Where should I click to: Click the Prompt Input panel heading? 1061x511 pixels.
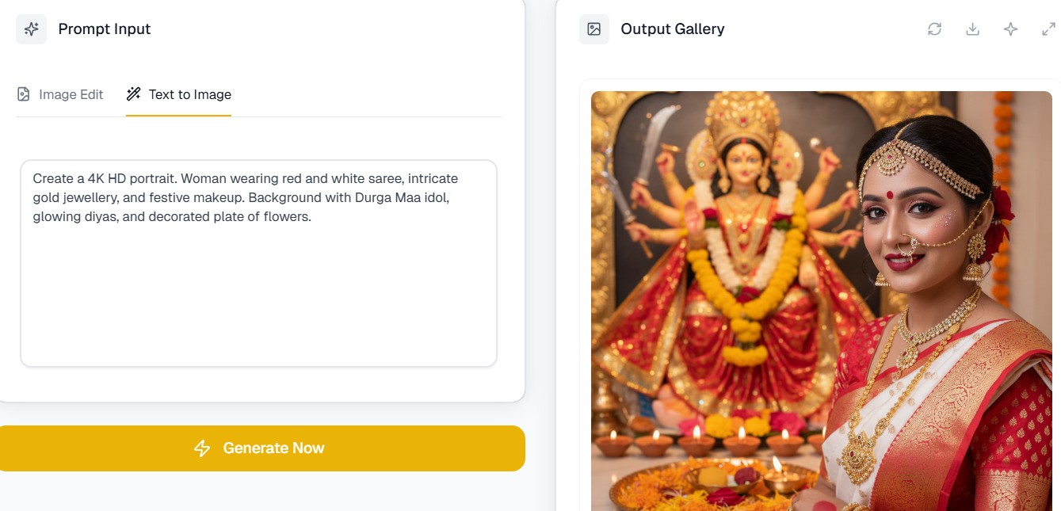pyautogui.click(x=105, y=29)
